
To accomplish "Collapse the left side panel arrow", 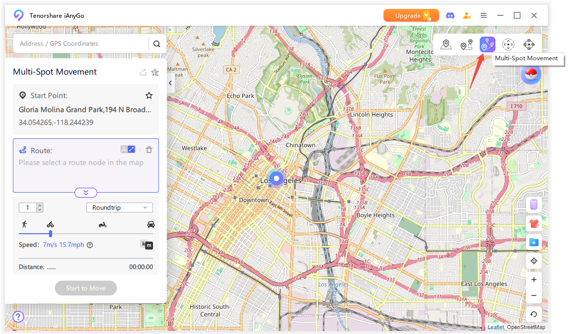I will point(171,83).
